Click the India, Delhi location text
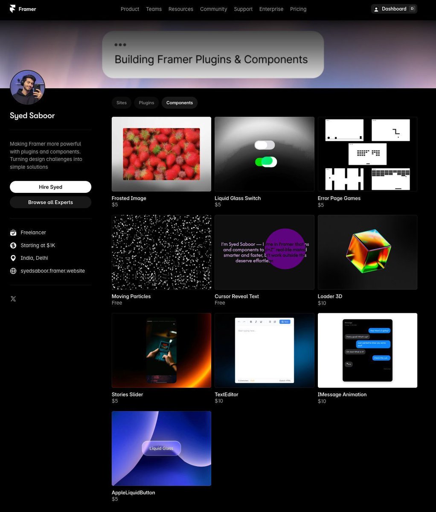Screen dimensions: 436x512 (34, 258)
